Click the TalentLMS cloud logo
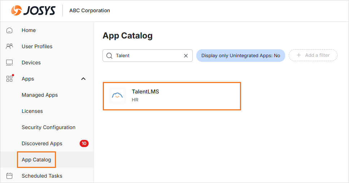 coord(117,95)
